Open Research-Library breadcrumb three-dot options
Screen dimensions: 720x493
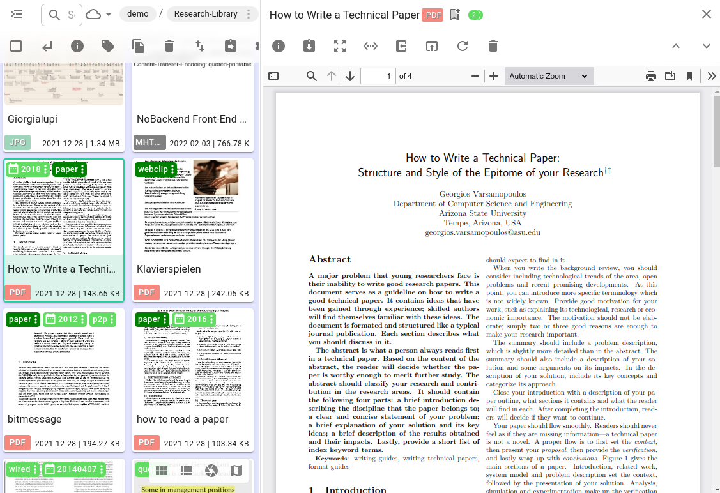[249, 14]
